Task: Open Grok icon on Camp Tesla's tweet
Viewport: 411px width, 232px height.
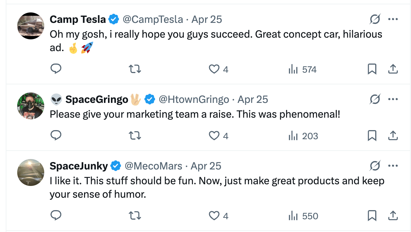Action: [x=375, y=20]
